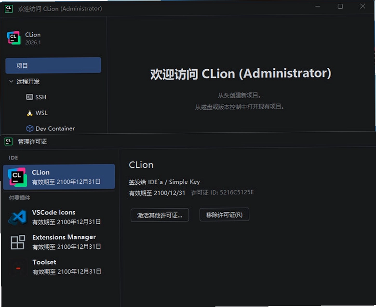This screenshot has height=307, width=376.
Task: Click the CLion icon in license manager title bar
Action: [9, 141]
